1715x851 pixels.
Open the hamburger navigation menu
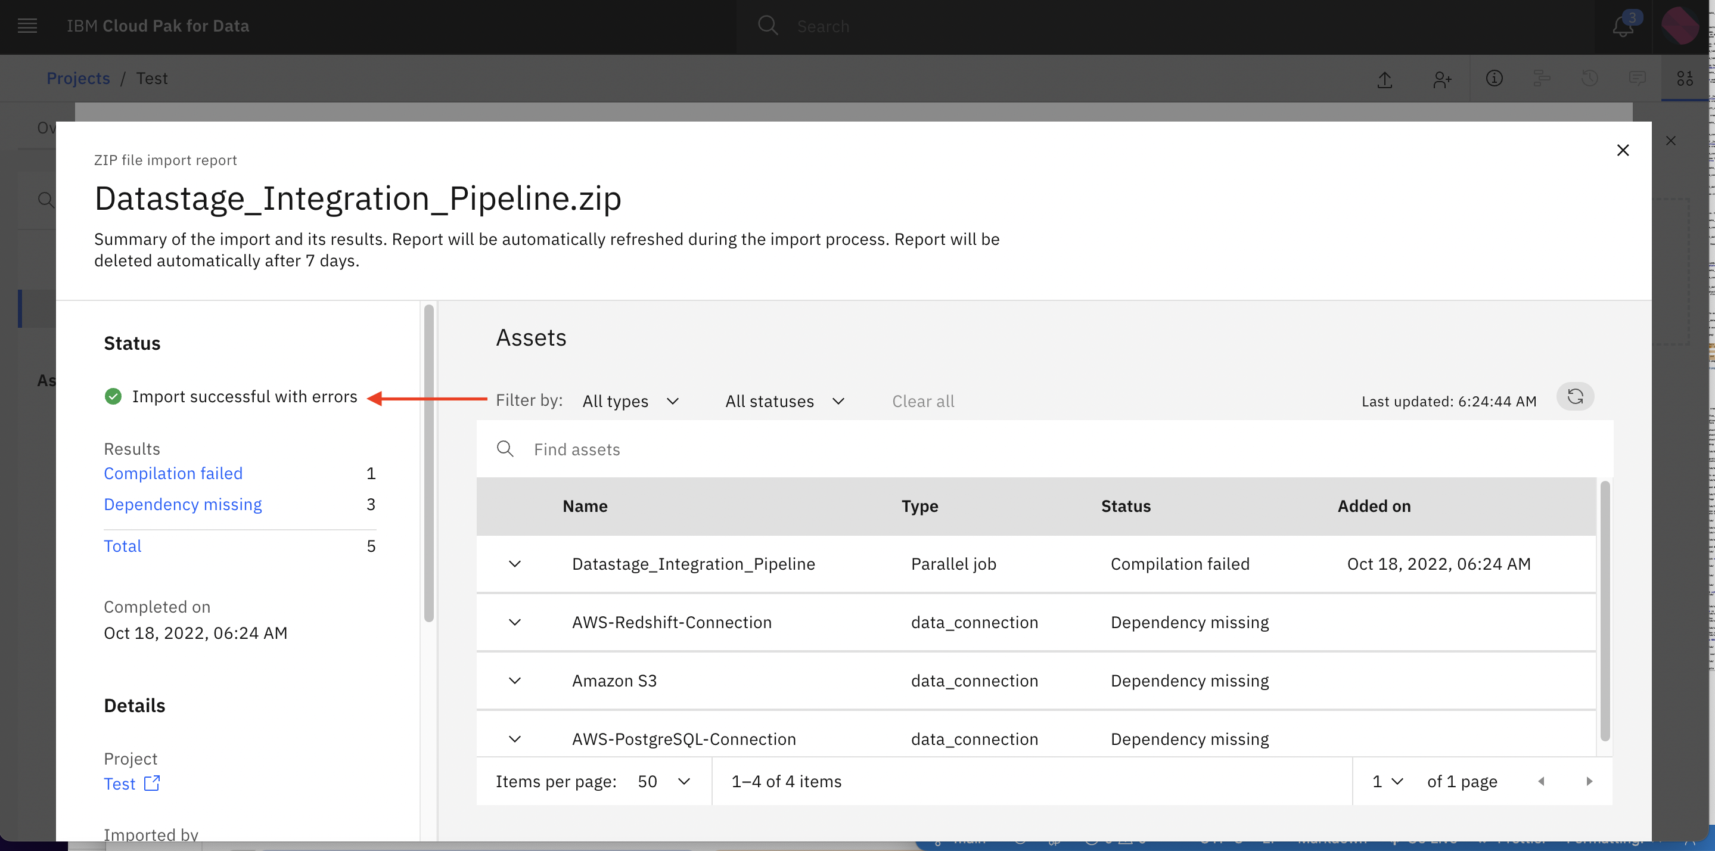27,26
